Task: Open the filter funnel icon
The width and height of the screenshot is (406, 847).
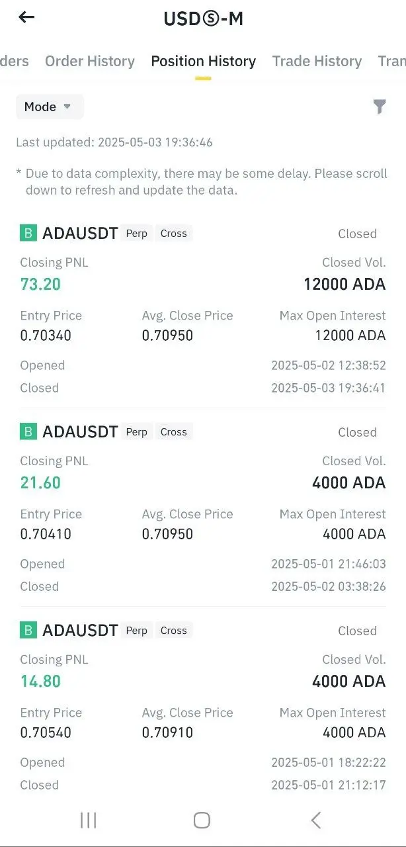Action: [380, 107]
